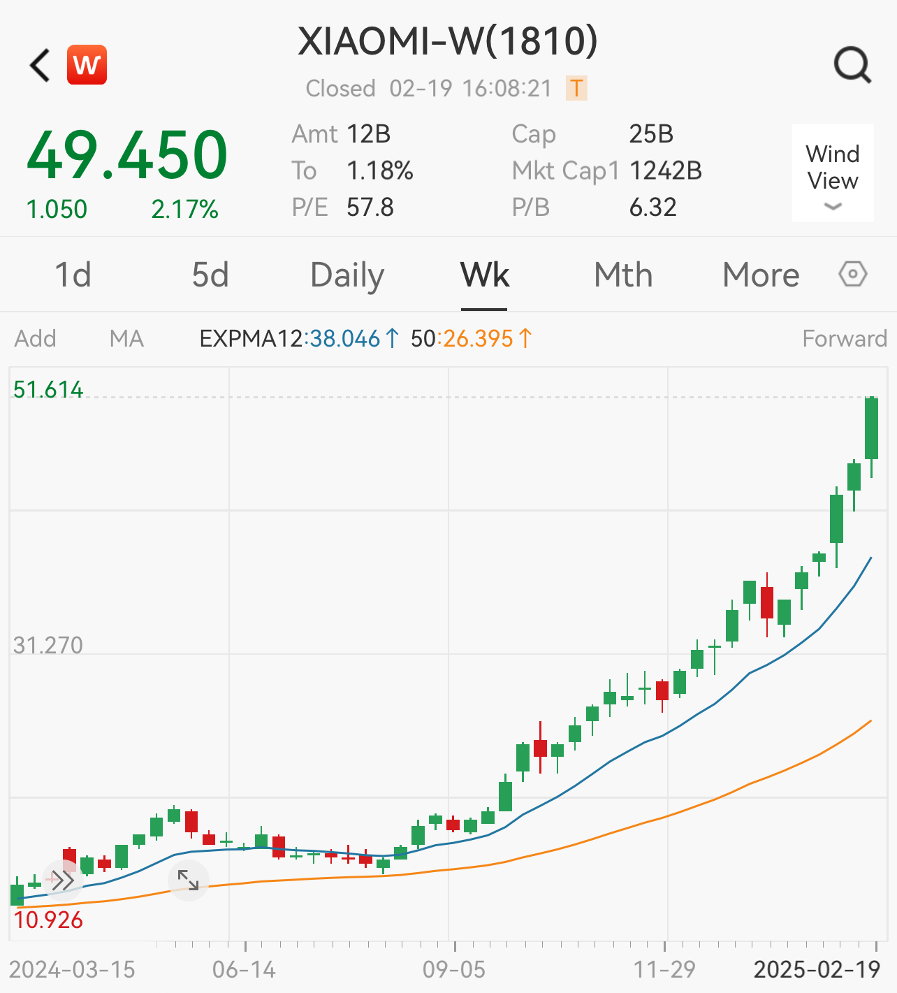This screenshot has height=993, width=897.
Task: Select the Wk weekly chart tab
Action: (x=485, y=275)
